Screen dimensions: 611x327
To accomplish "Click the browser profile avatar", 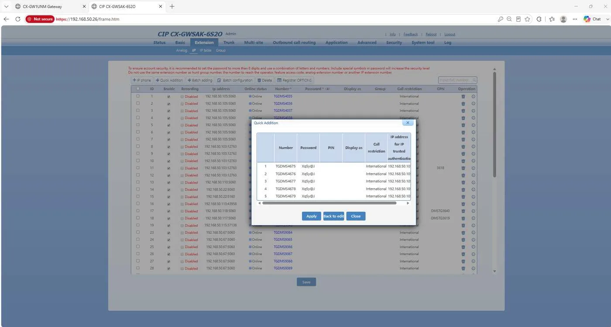I will pyautogui.click(x=563, y=19).
